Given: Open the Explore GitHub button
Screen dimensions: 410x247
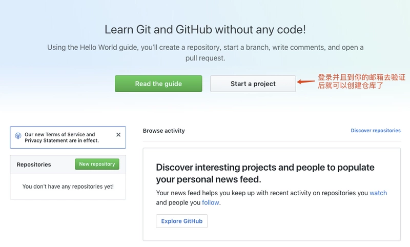Looking at the screenshot, I should (182, 221).
